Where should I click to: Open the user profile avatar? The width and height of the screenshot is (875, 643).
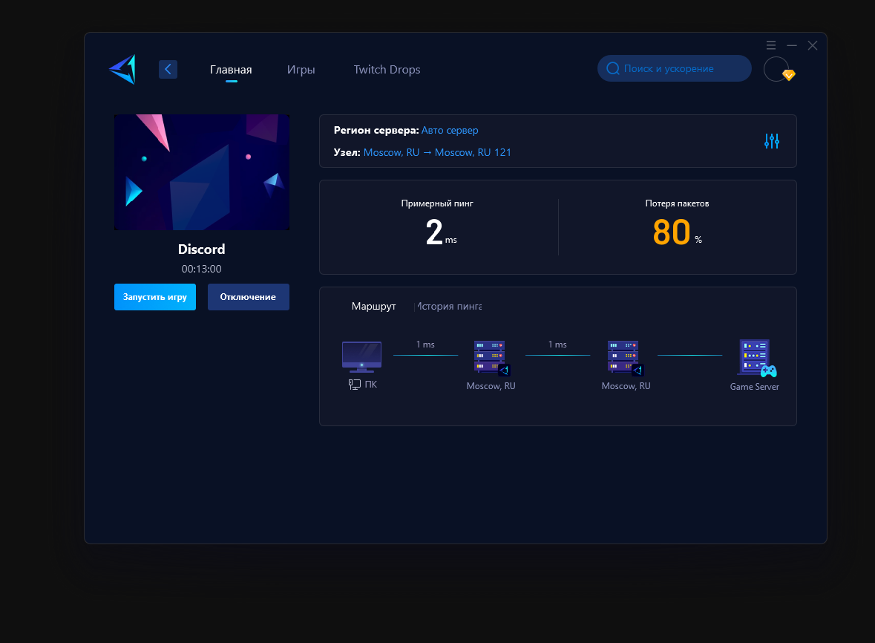click(x=776, y=69)
